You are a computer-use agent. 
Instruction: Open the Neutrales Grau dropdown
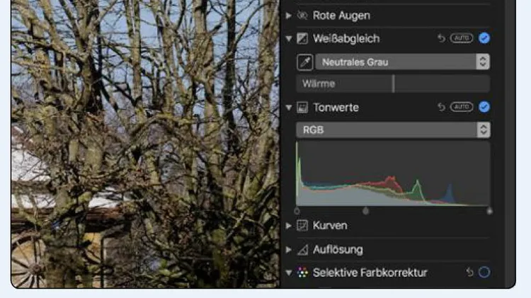coord(402,62)
